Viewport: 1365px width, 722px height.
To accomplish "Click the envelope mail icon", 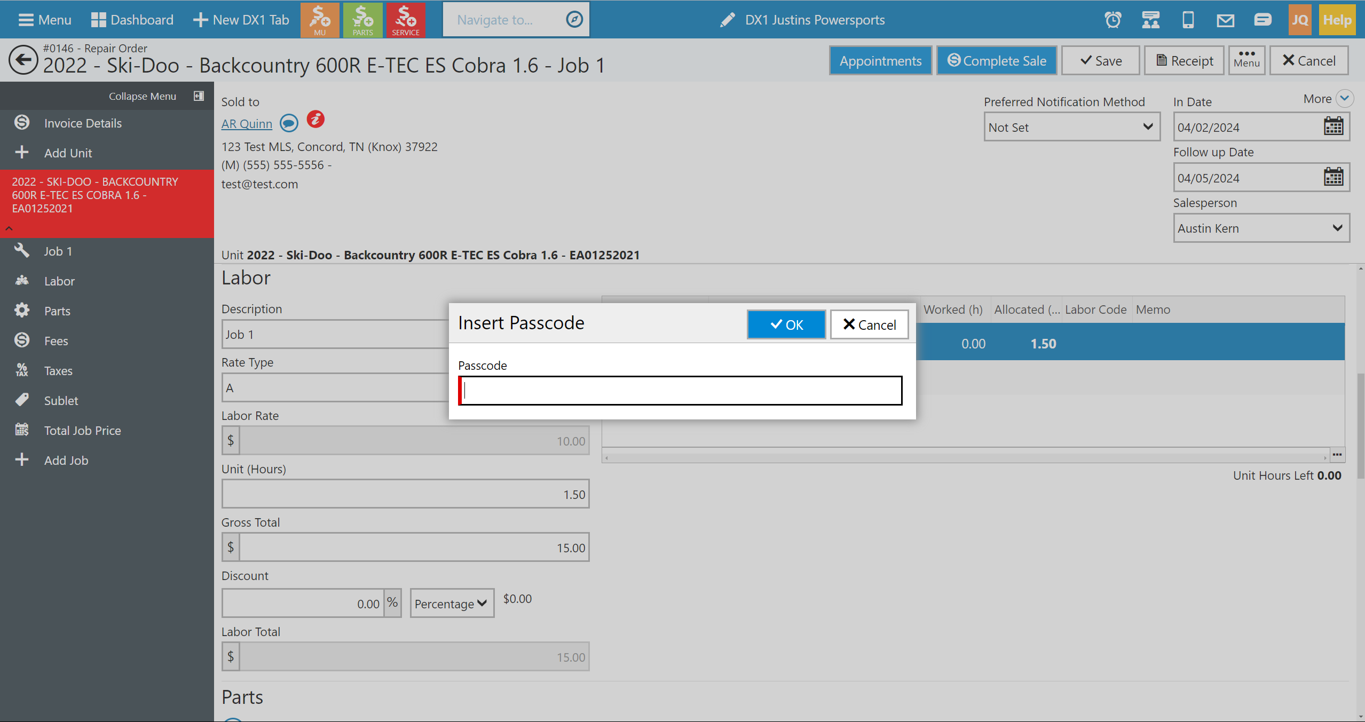I will click(x=1225, y=20).
